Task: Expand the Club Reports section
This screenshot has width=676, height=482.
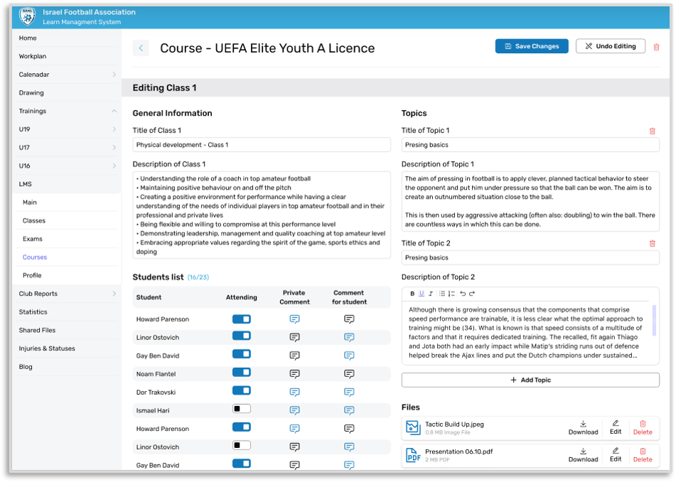Action: pos(114,293)
